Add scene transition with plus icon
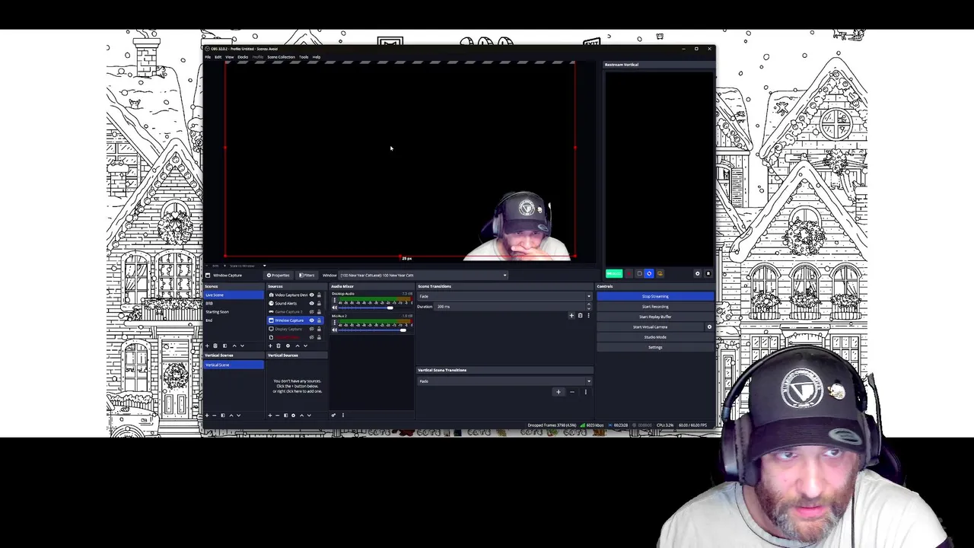Viewport: 974px width, 548px height. [x=571, y=315]
